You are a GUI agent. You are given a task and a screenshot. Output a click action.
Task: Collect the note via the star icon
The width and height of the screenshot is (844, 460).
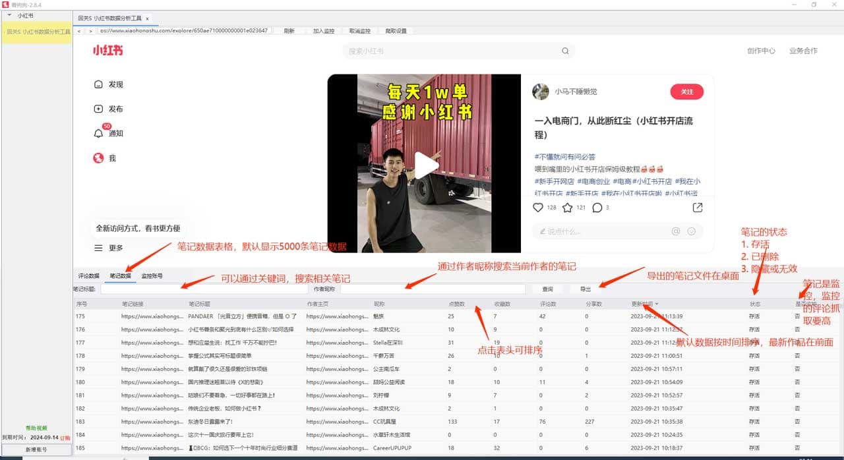[x=568, y=207]
